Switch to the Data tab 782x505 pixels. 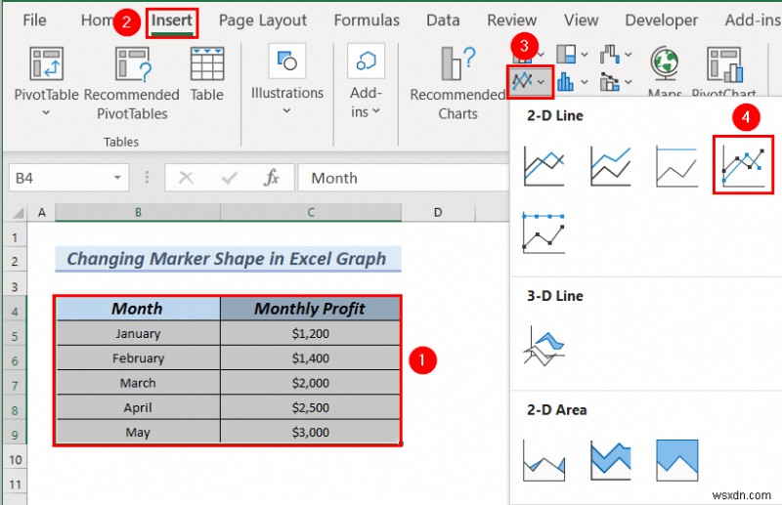tap(443, 21)
